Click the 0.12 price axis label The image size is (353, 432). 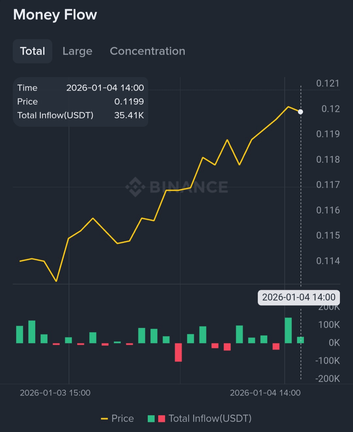point(330,109)
